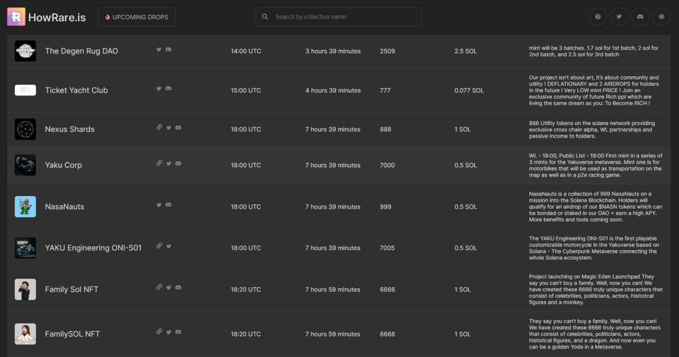Click the Yaku Corp collection thumbnail
Screen dimensions: 679x357
click(x=25, y=165)
